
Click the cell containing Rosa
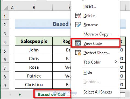(x=34, y=67)
